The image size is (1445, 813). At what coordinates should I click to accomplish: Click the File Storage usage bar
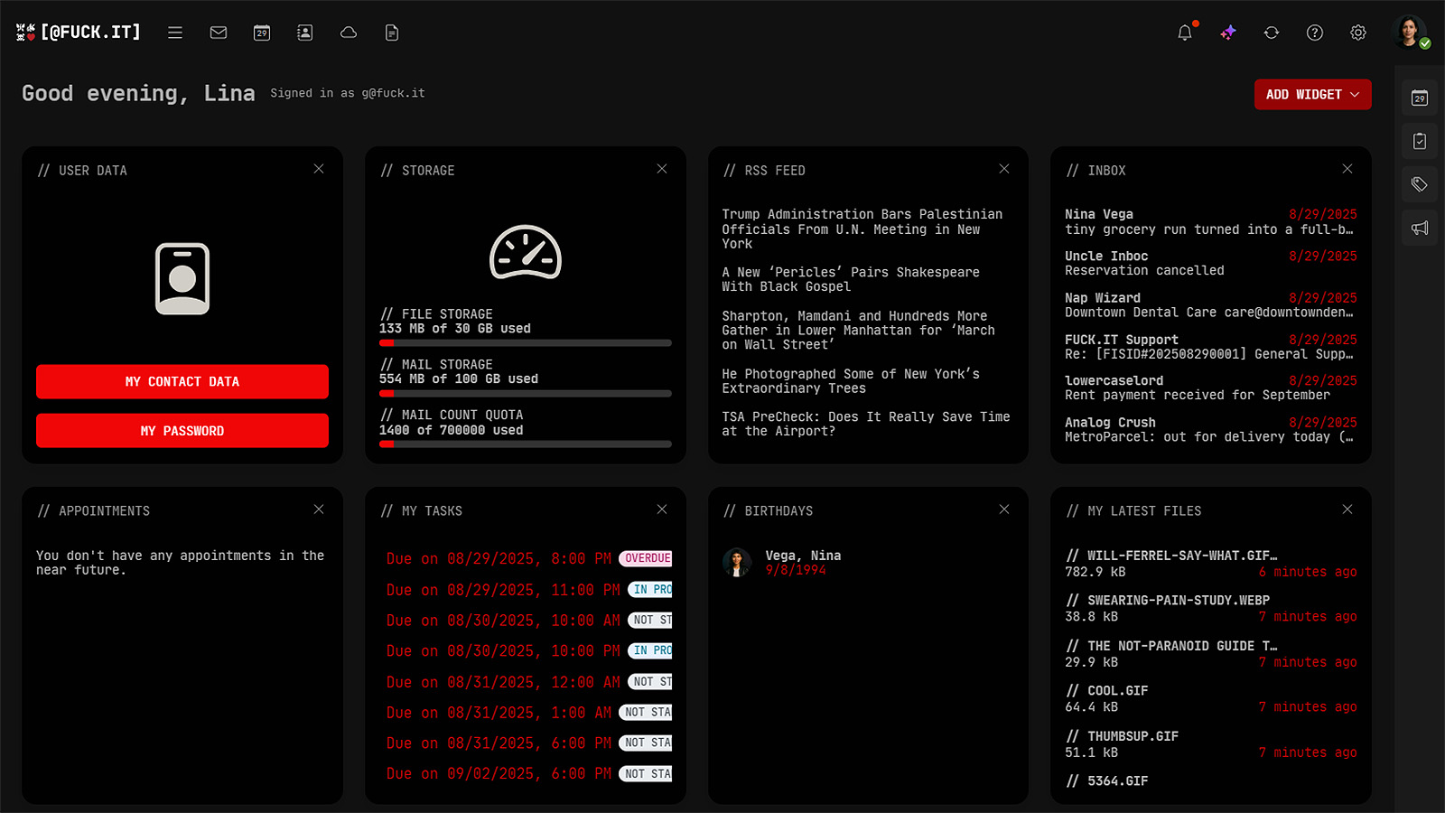526,343
